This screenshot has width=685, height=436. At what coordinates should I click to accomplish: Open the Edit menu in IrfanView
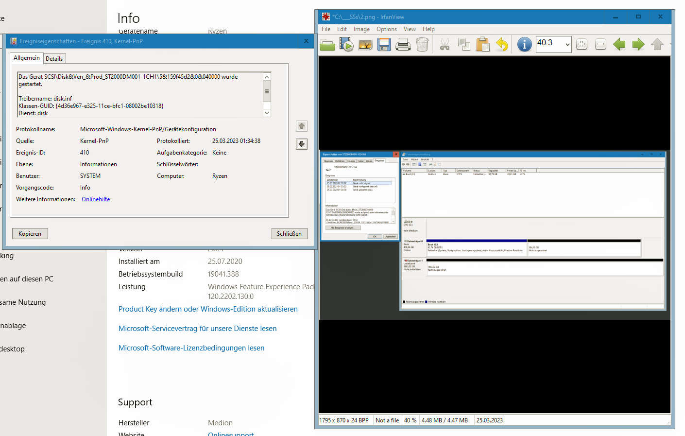click(x=342, y=29)
